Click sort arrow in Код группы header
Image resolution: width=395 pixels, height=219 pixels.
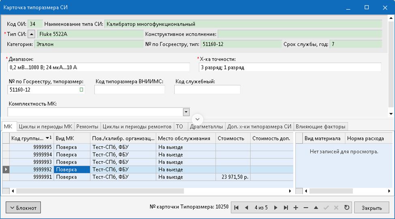coord(47,138)
